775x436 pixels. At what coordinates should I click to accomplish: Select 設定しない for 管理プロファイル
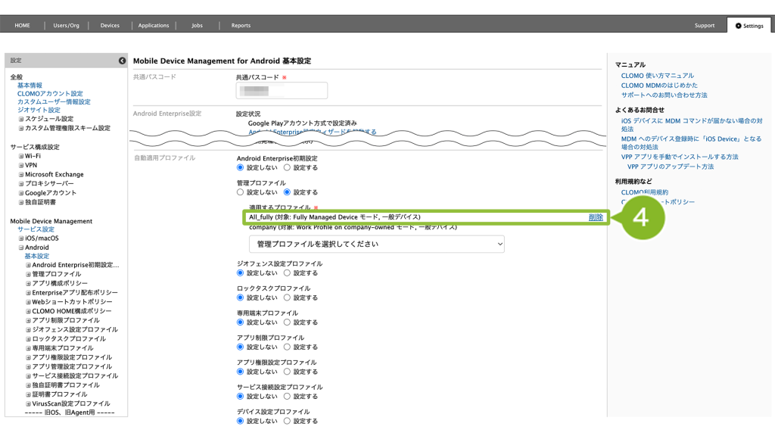pos(241,192)
